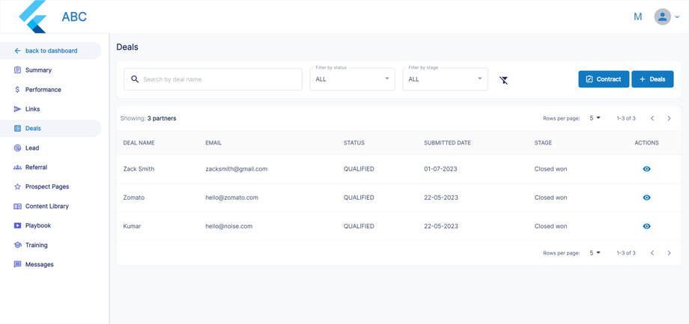Click the Prospect Pages star icon
The width and height of the screenshot is (689, 324).
point(17,186)
